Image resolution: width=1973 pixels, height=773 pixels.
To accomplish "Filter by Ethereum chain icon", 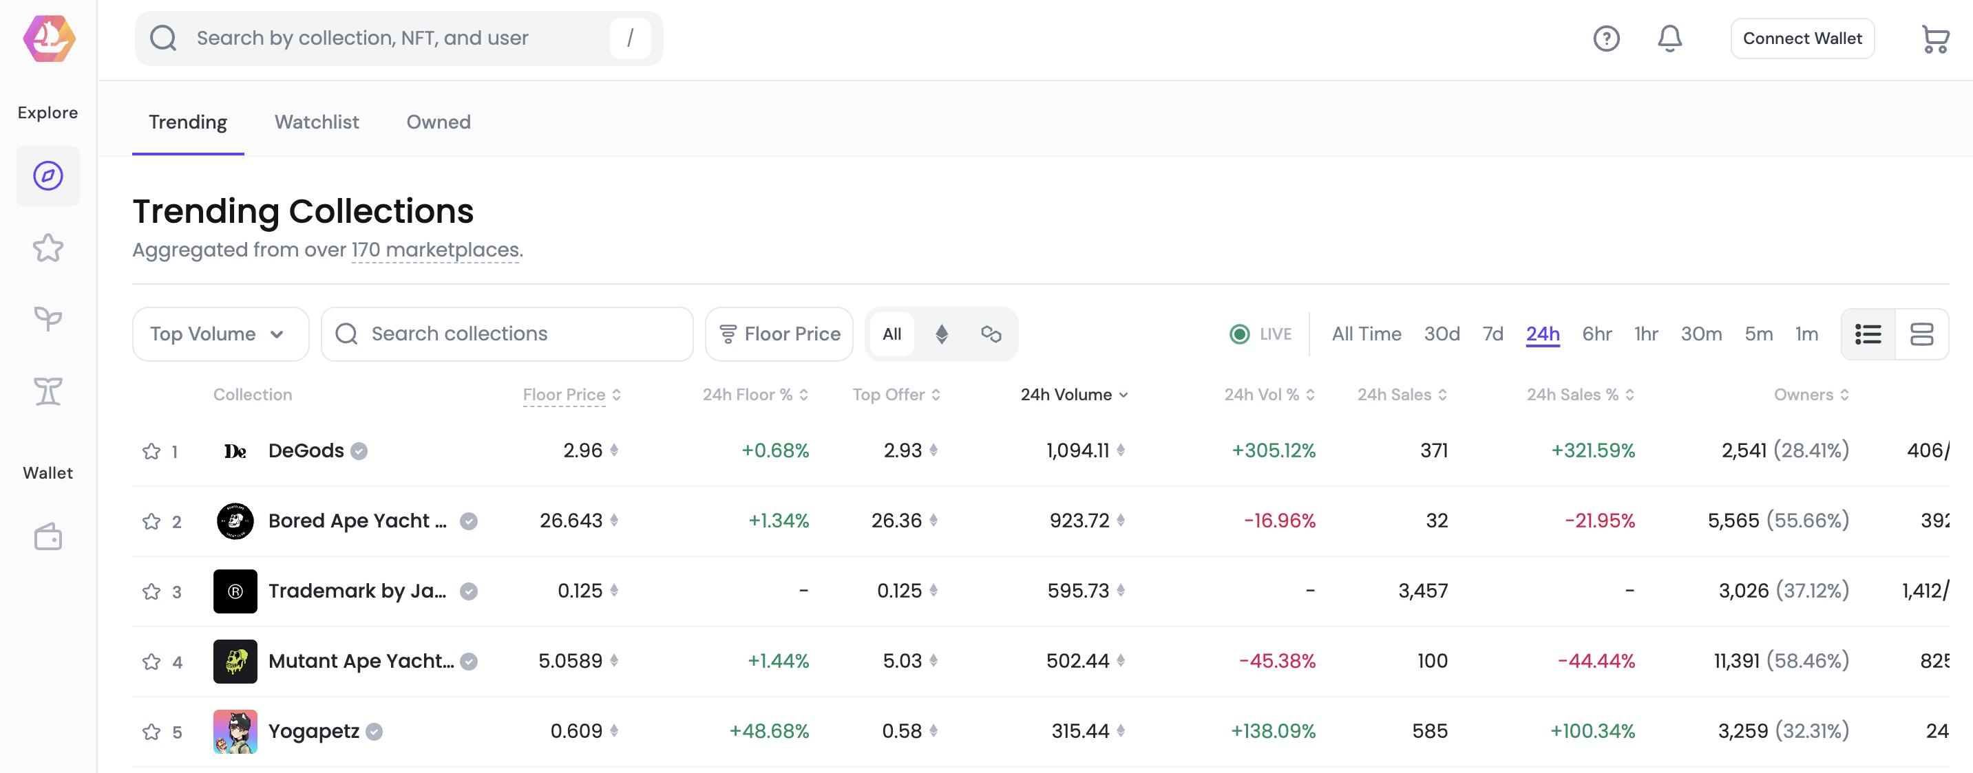I will pyautogui.click(x=941, y=334).
